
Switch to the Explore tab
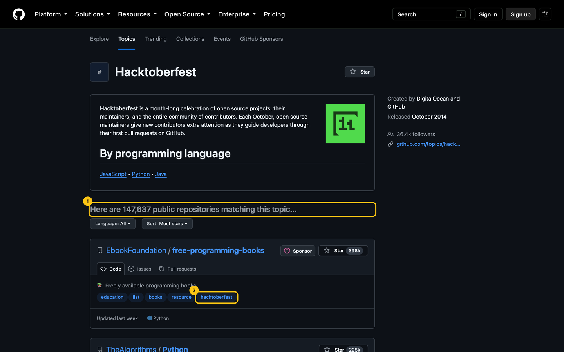(99, 39)
